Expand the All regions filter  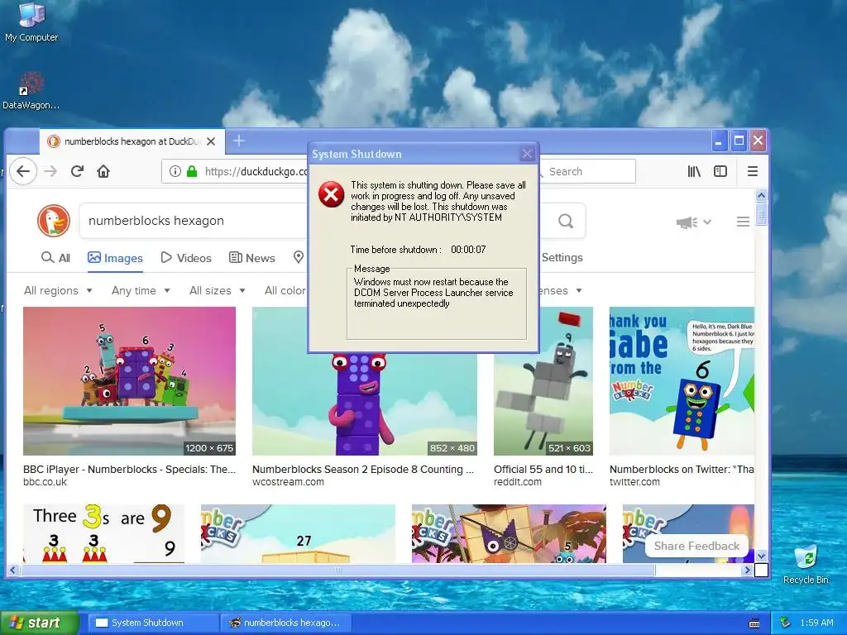pos(58,290)
